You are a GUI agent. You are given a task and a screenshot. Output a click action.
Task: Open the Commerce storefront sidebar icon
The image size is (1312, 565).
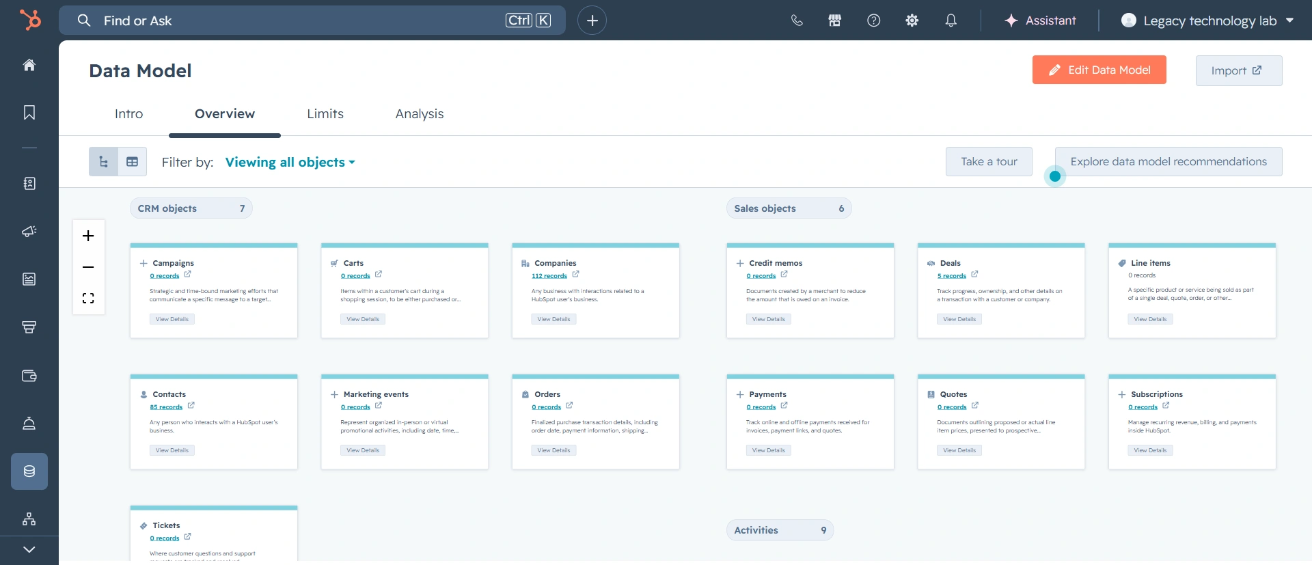(x=29, y=327)
